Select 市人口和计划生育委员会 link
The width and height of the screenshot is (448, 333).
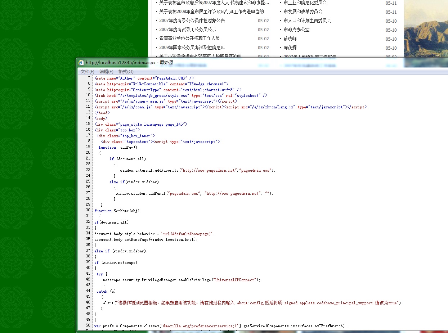point(307,21)
